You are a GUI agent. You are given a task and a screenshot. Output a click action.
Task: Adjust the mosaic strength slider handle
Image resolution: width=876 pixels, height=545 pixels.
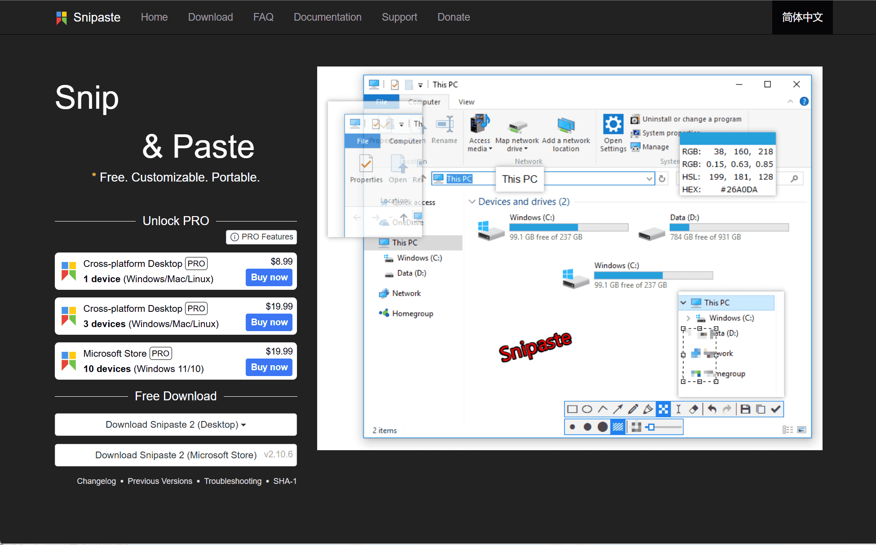(x=651, y=427)
